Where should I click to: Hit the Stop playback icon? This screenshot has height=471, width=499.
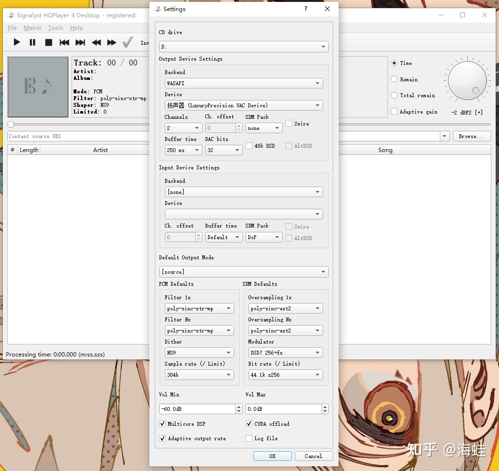coord(49,42)
